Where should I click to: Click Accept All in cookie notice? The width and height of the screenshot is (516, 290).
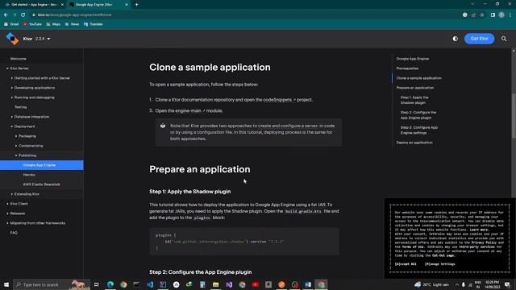[x=406, y=264]
